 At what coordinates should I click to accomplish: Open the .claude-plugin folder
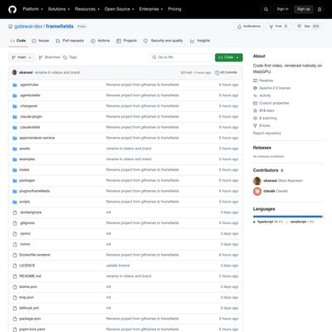(31, 117)
